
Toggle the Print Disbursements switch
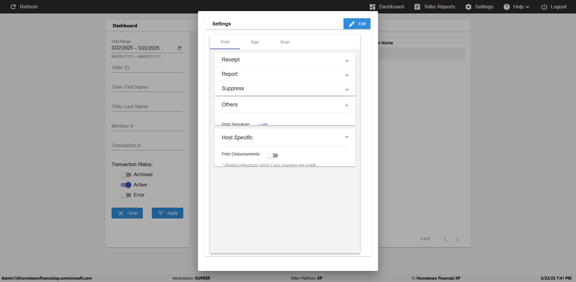(273, 156)
